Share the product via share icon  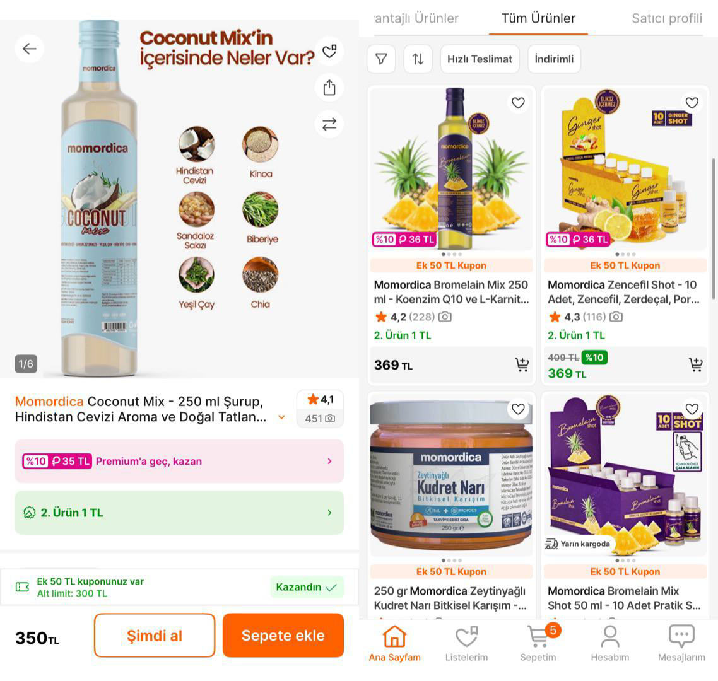(x=329, y=88)
